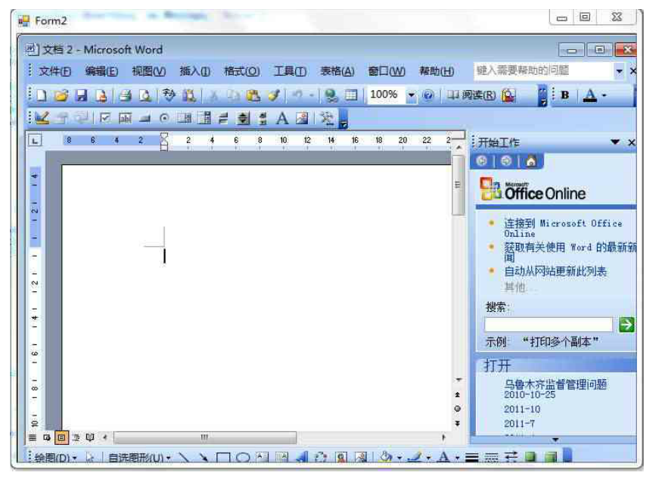This screenshot has height=479, width=662.
Task: Open the Line Style options
Action: pyautogui.click(x=472, y=458)
